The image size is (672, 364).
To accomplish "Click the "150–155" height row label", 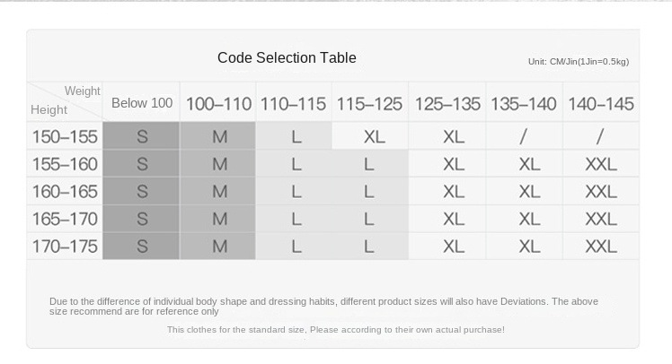I will click(65, 137).
